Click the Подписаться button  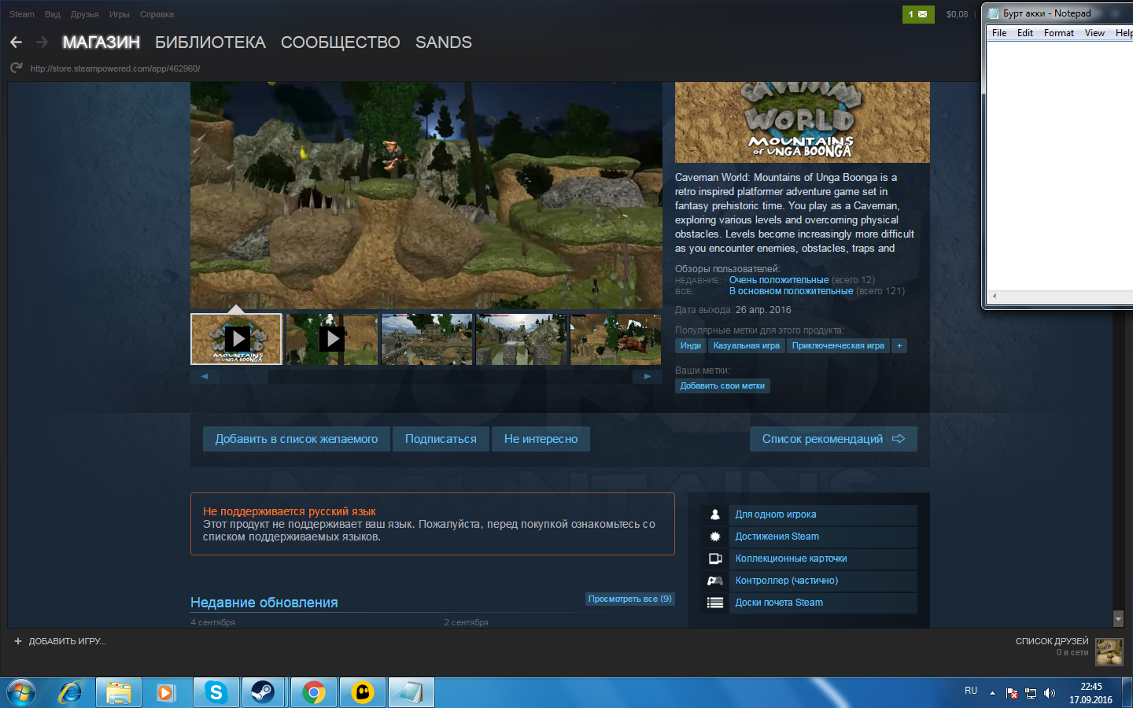point(441,439)
